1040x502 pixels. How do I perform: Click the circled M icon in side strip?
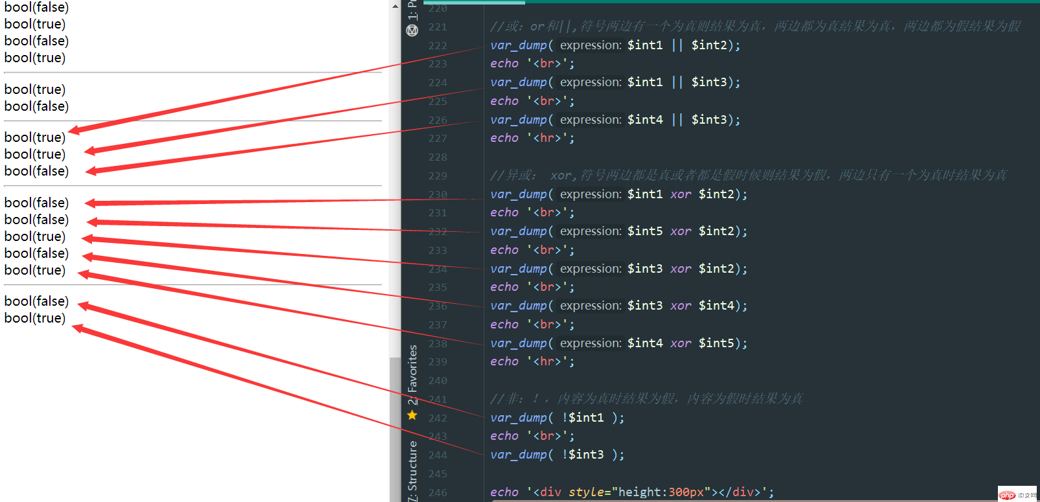click(412, 30)
